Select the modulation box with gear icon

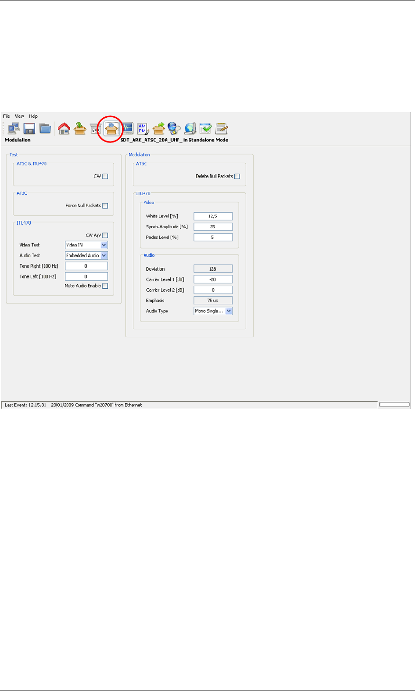click(x=111, y=129)
